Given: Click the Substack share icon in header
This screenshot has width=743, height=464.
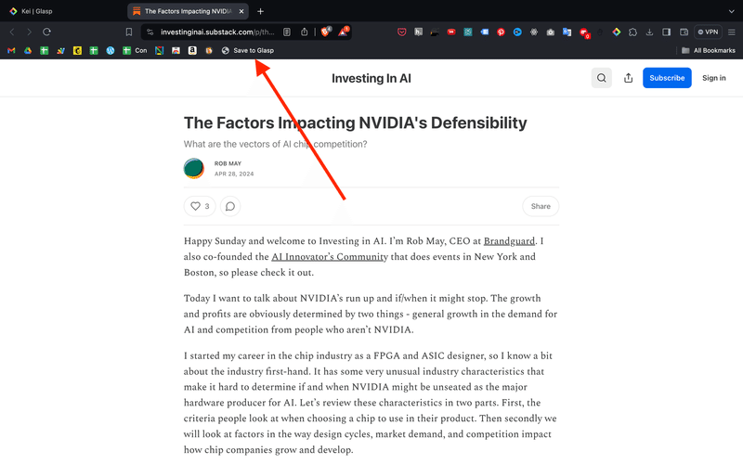Looking at the screenshot, I should (629, 78).
